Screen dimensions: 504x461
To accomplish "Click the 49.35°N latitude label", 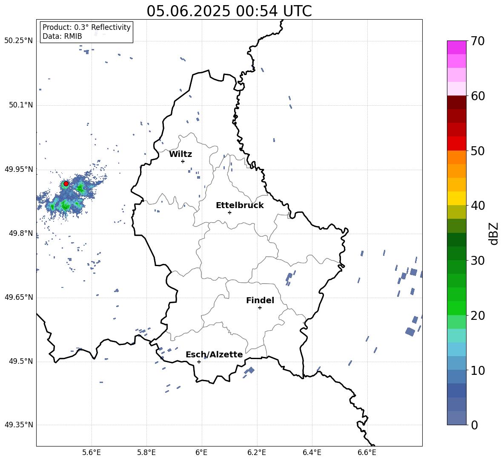I will point(19,425).
